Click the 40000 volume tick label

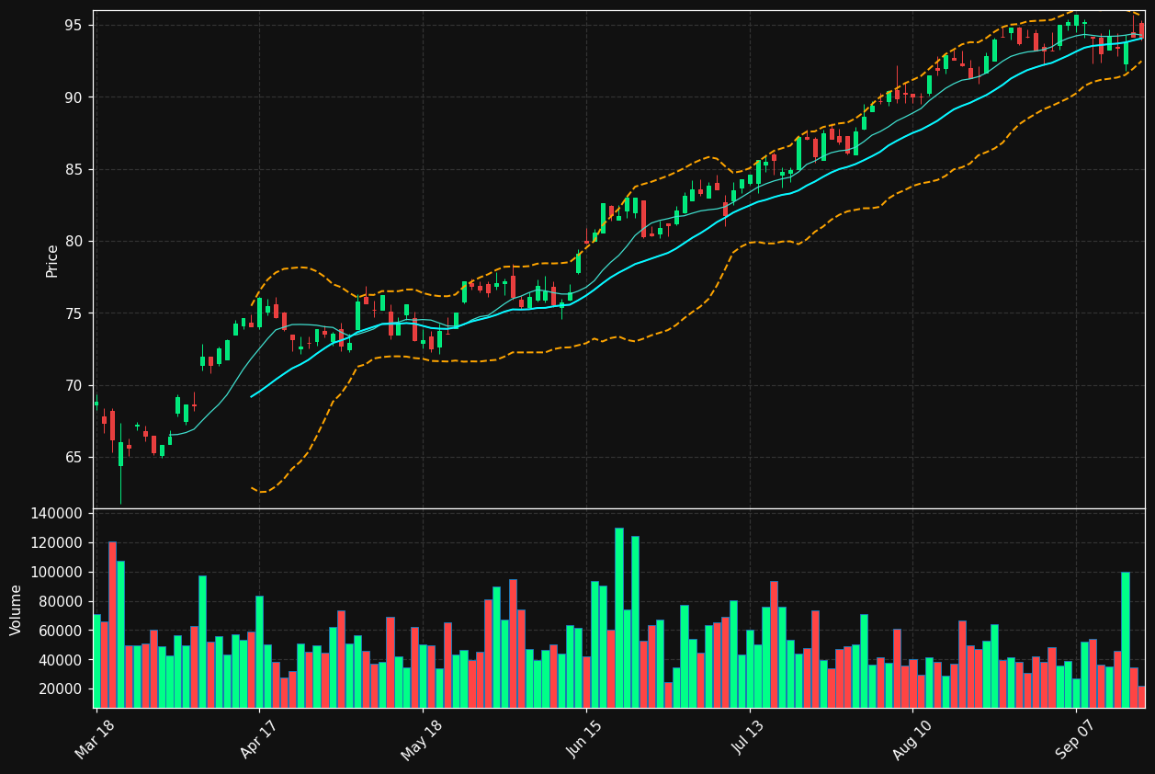tap(61, 660)
